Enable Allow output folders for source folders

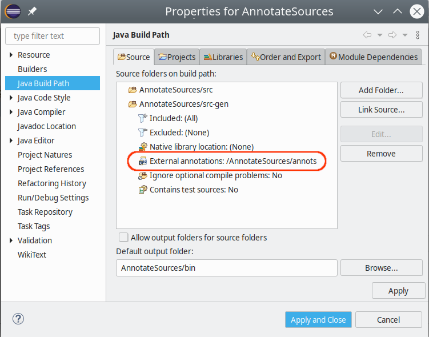pos(123,238)
